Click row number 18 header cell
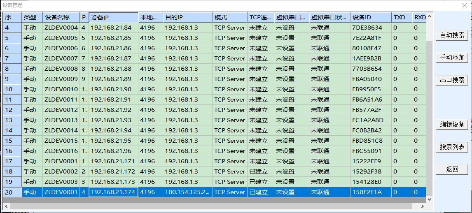 [x=12, y=171]
